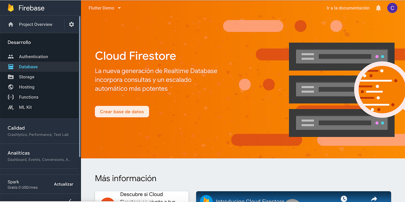
Task: Open the account avatar menu
Action: (x=392, y=8)
